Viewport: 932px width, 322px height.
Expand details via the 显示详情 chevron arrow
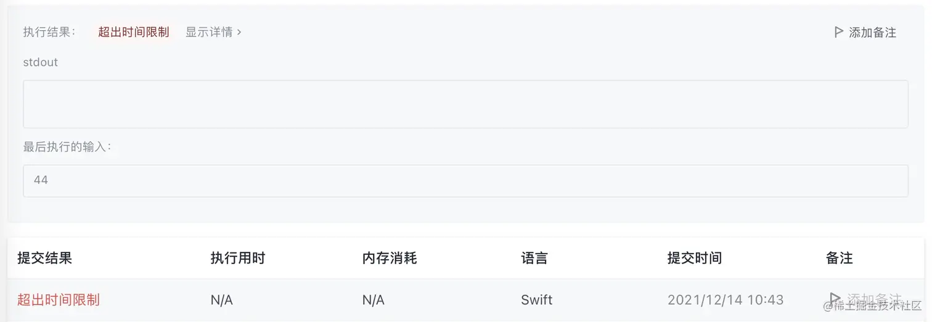[239, 32]
